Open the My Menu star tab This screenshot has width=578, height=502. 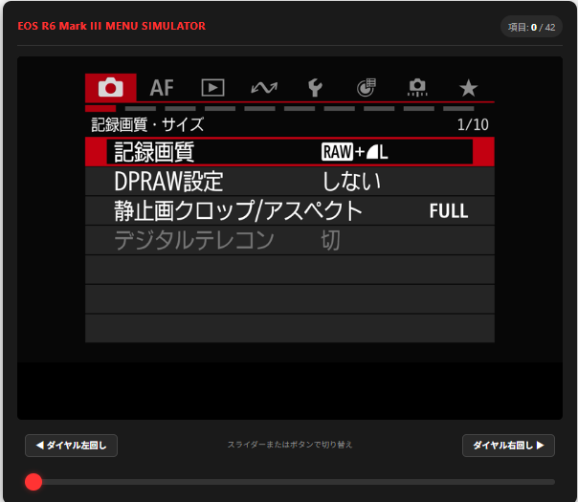(468, 88)
